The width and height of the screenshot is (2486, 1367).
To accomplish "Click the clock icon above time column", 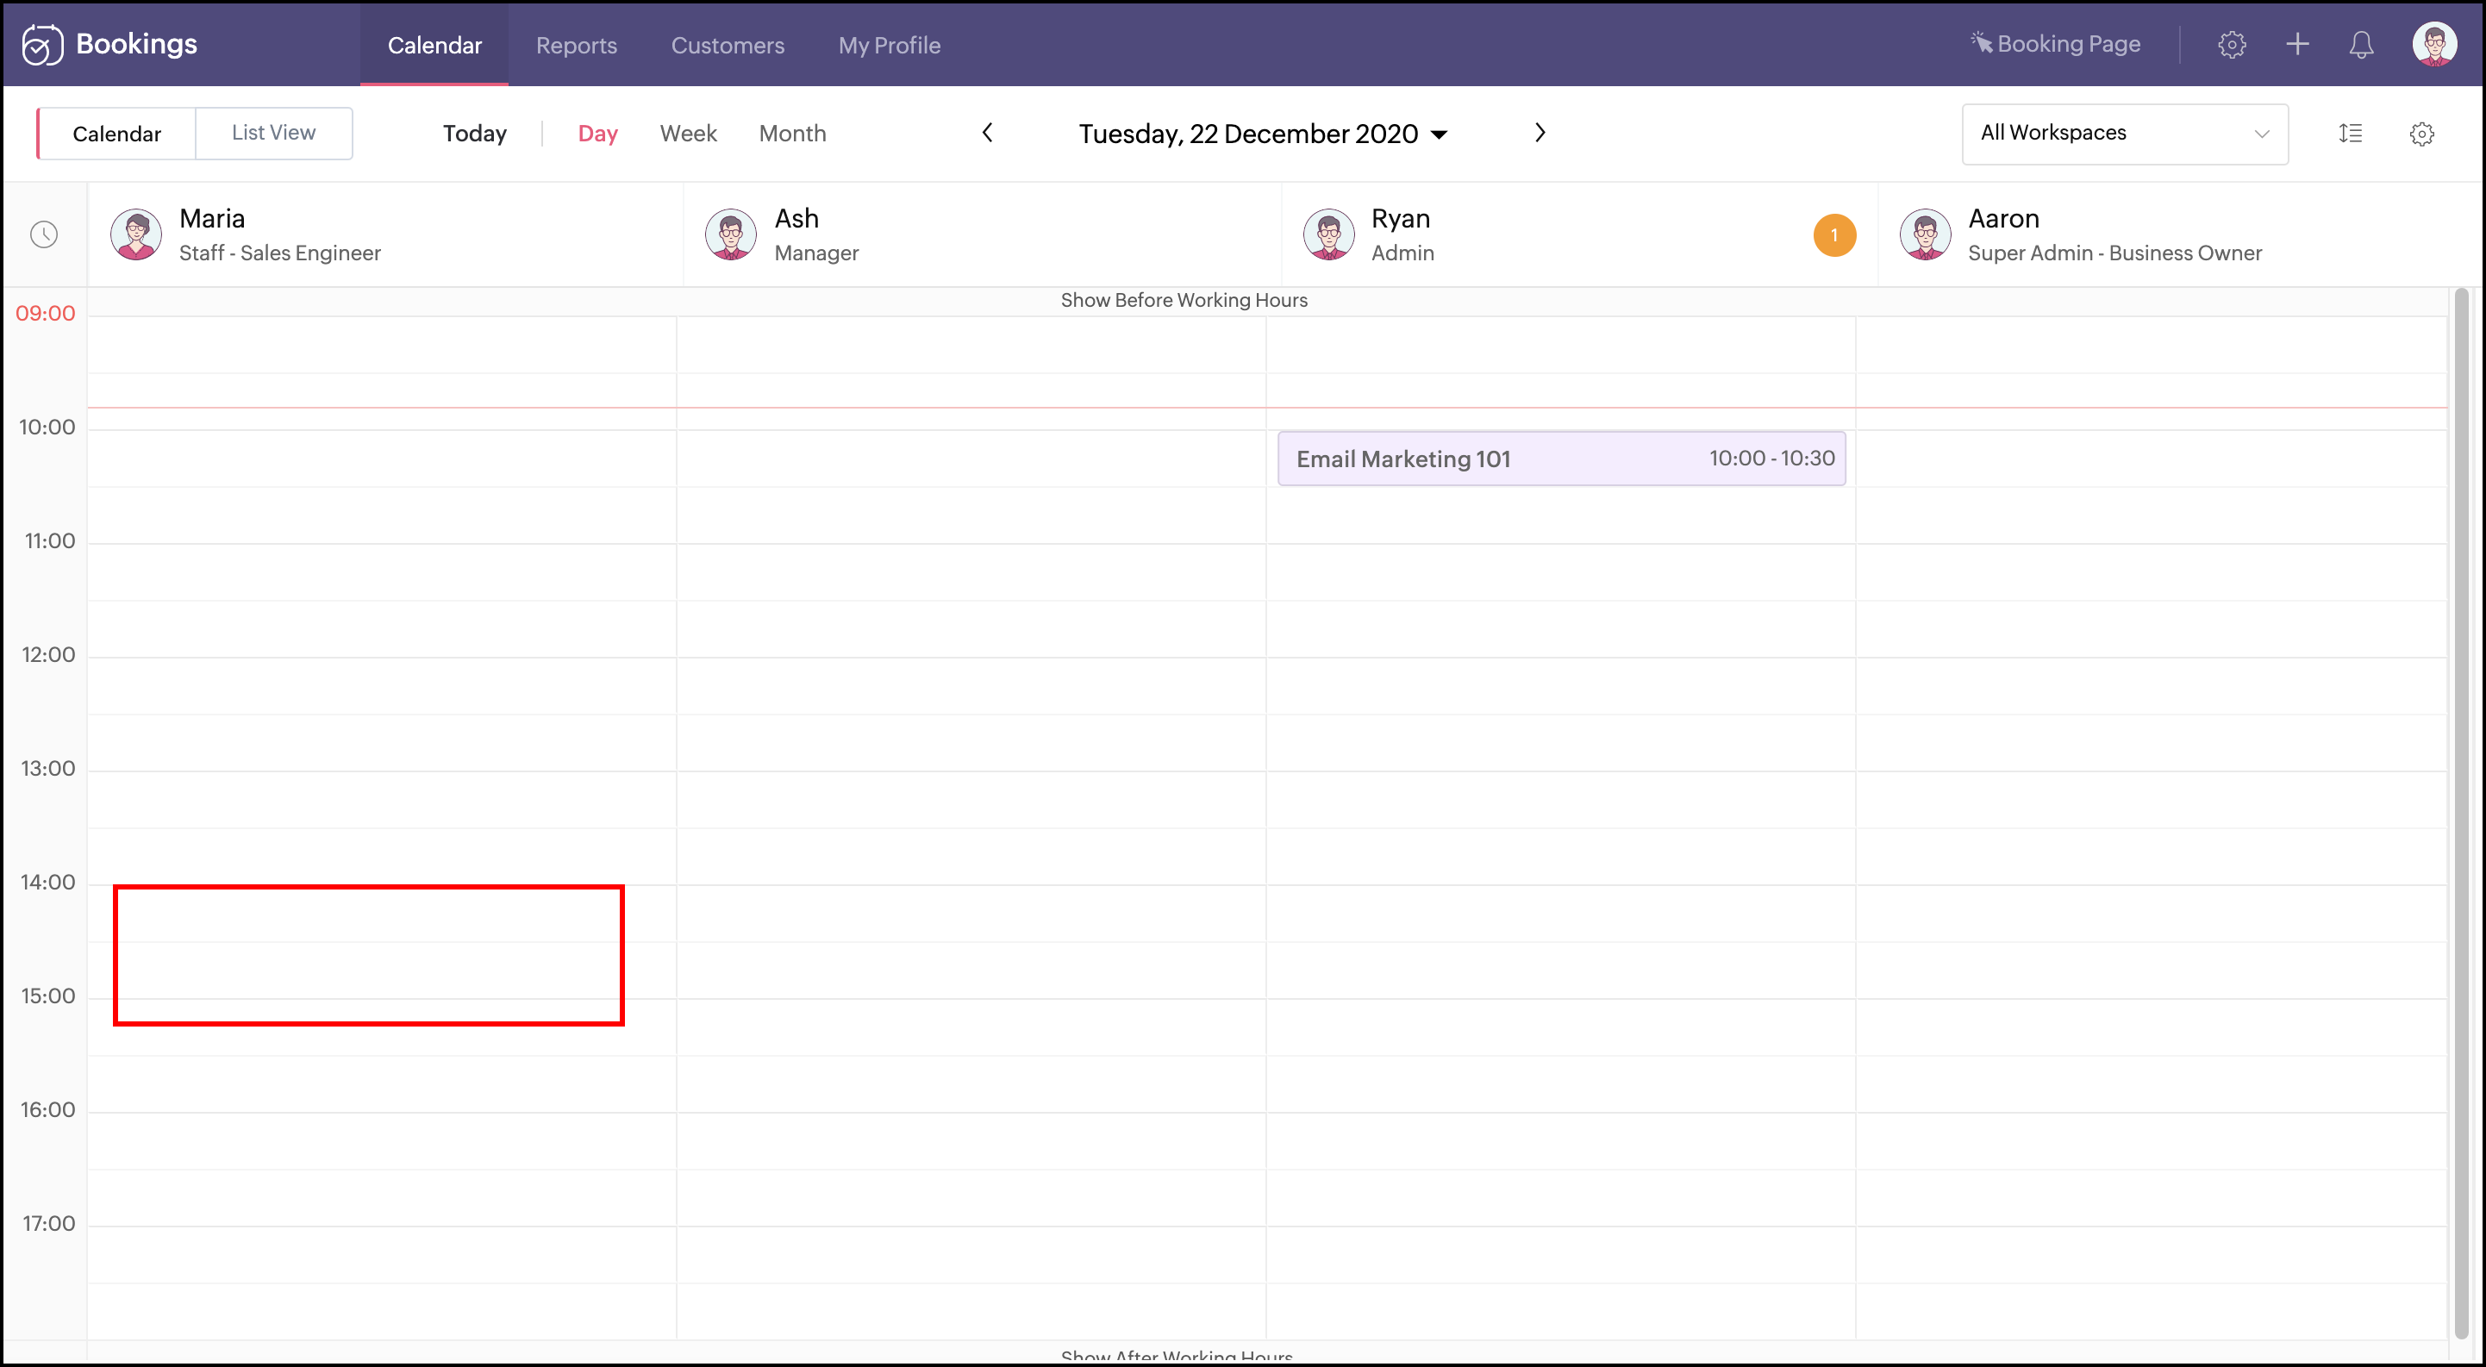I will click(x=45, y=234).
